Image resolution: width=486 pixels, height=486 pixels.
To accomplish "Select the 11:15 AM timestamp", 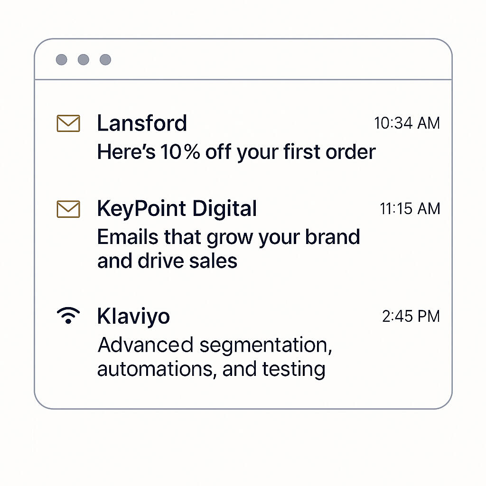I will point(410,209).
